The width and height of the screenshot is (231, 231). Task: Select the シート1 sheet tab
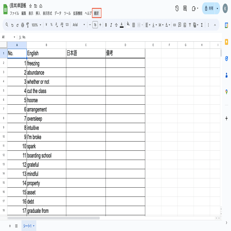click(x=29, y=226)
